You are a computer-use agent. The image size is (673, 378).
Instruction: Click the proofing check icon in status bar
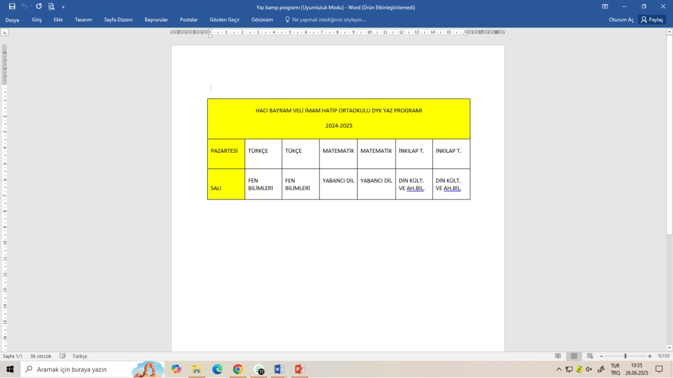[x=63, y=356]
